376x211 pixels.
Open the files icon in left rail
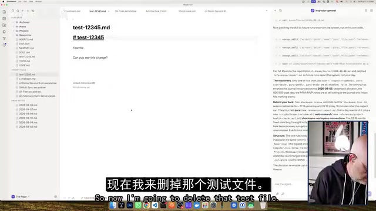(4, 12)
